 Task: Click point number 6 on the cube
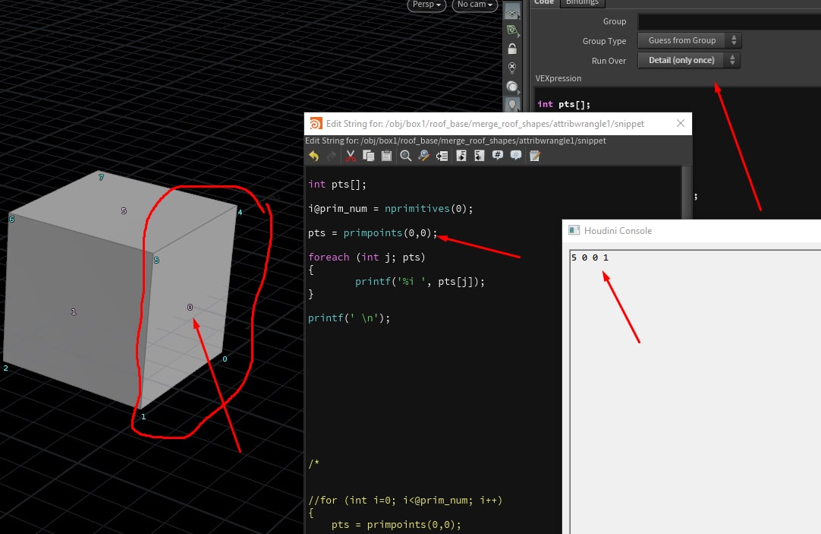tap(11, 219)
